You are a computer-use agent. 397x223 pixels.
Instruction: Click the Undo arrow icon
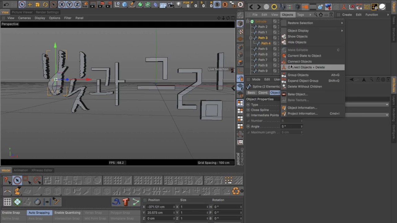pyautogui.click(x=6, y=5)
